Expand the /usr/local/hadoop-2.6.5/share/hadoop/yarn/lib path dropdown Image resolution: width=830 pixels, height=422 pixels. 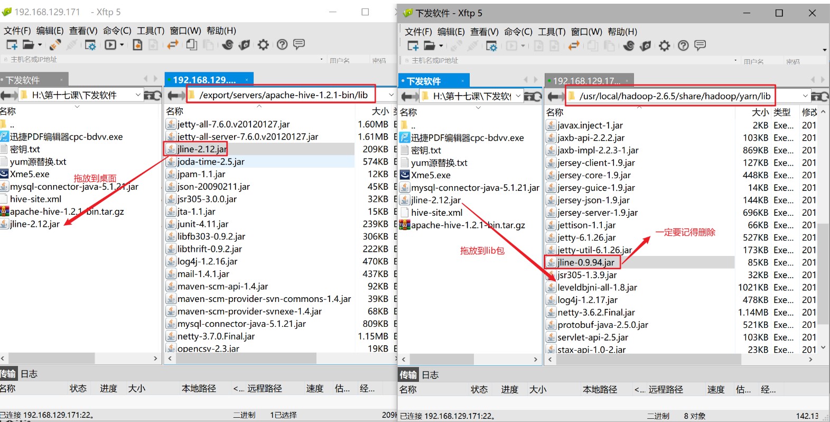(805, 96)
